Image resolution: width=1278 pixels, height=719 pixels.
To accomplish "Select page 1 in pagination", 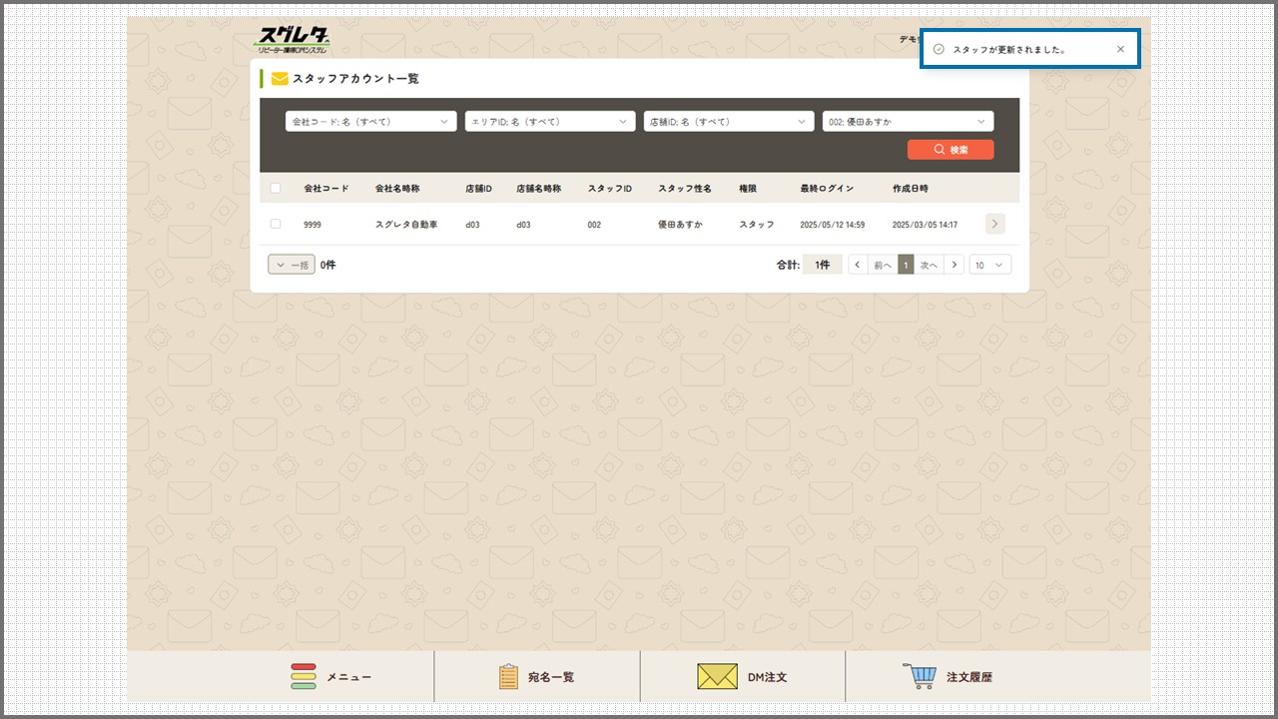I will click(906, 265).
